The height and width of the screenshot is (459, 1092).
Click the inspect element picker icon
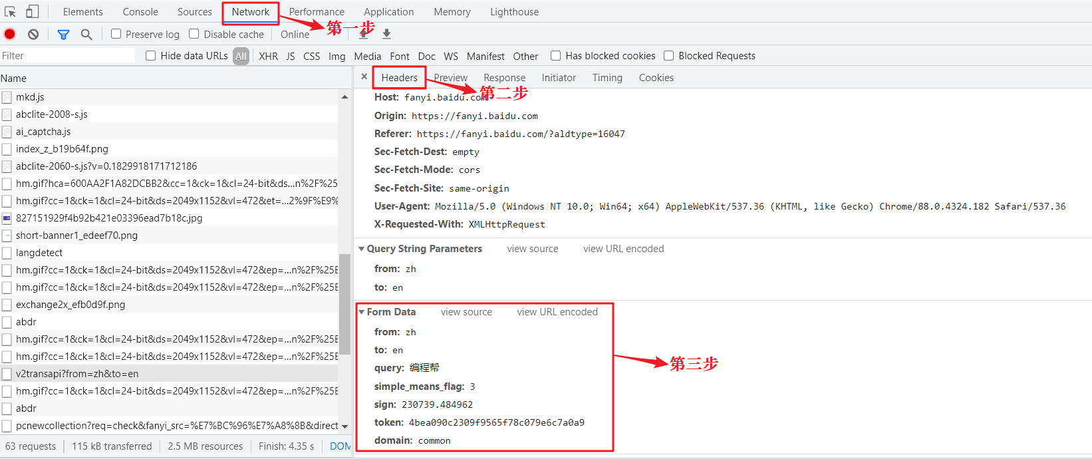pos(10,11)
